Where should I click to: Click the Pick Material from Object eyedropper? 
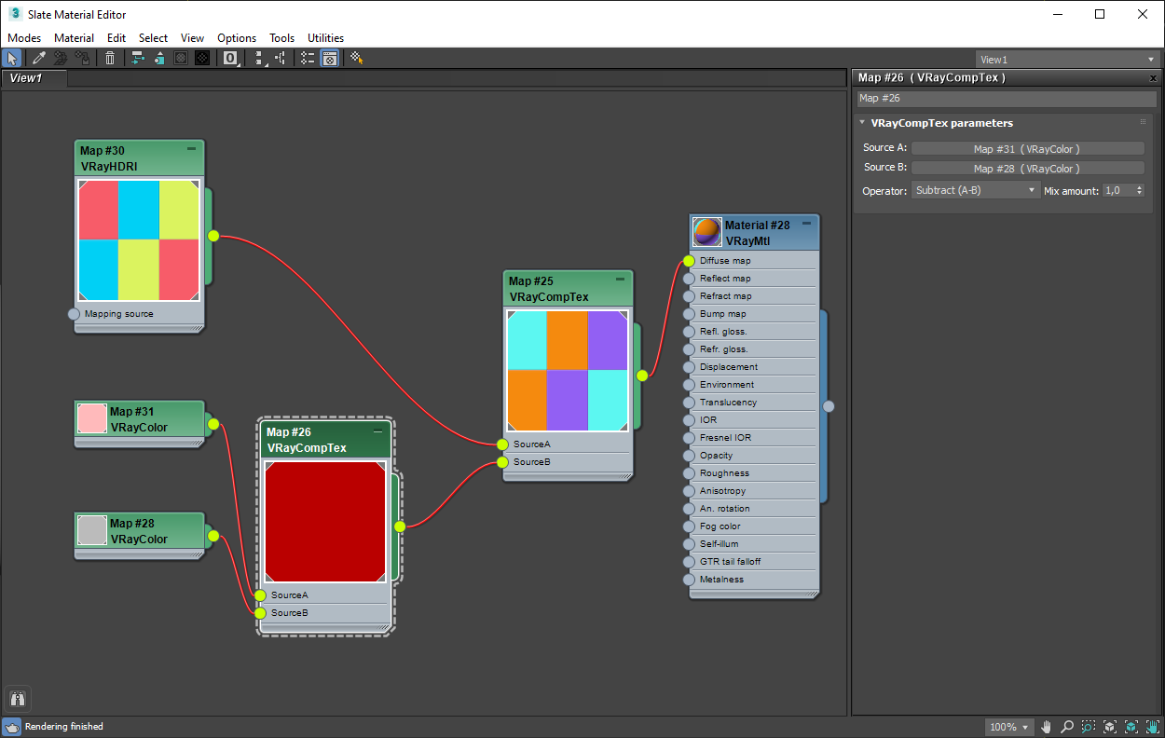pos(38,58)
